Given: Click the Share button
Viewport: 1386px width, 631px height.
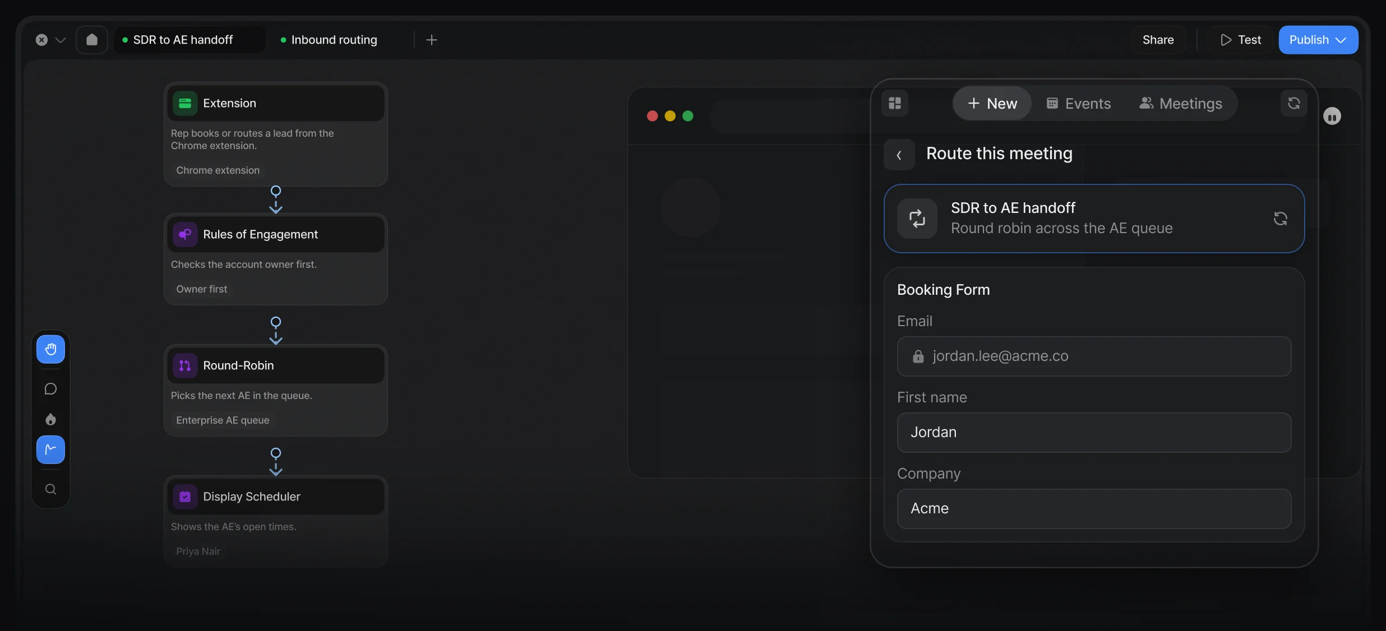Looking at the screenshot, I should tap(1158, 40).
